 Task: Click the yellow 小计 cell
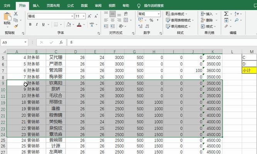[x=249, y=70]
